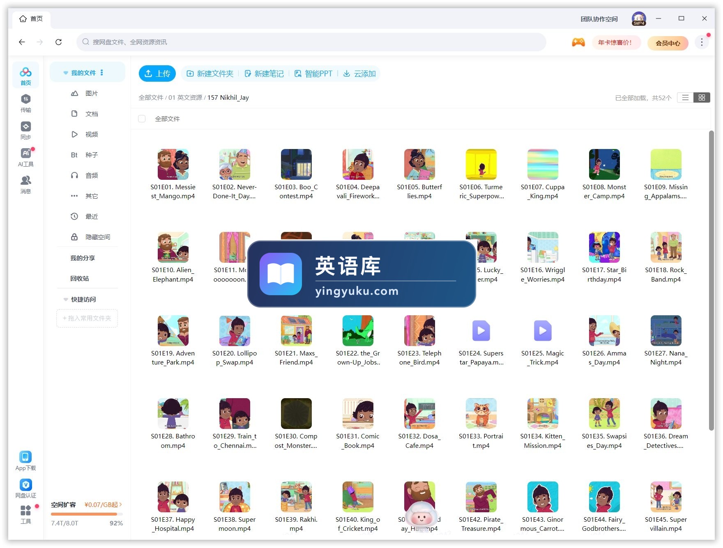Go forward with the right arrow
The image size is (723, 548).
click(40, 42)
